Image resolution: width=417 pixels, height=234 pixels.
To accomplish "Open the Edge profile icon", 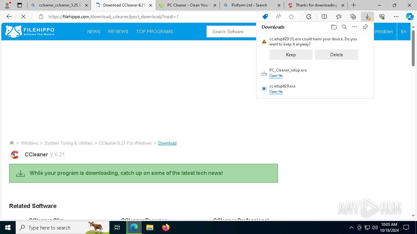I will coord(7,5).
